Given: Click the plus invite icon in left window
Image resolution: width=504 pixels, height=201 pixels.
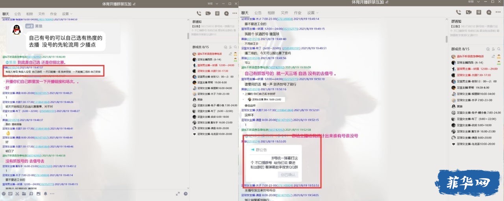Looking at the screenshot, I should (x=226, y=13).
